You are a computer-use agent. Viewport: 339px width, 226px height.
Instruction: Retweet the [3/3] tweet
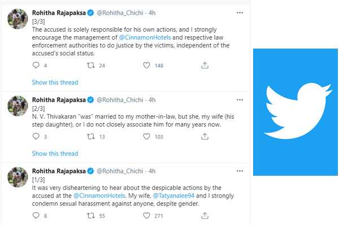90,66
